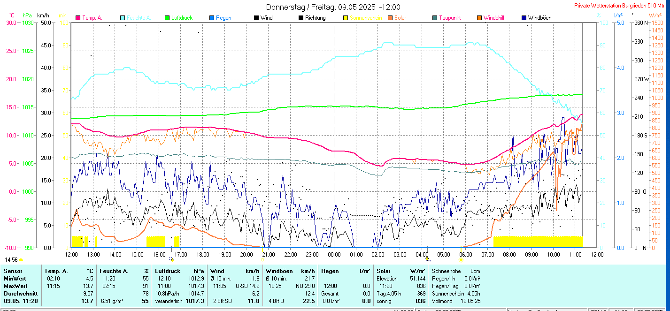Click current pressure value '1017.3' in bold
The height and width of the screenshot is (311, 670).
click(195, 301)
